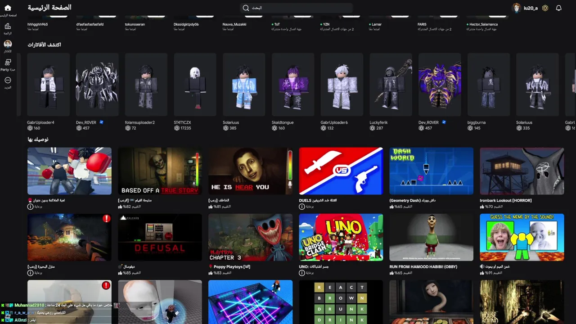Open suggested contact Lamar
Screen dimensions: 576x324
(x=377, y=24)
